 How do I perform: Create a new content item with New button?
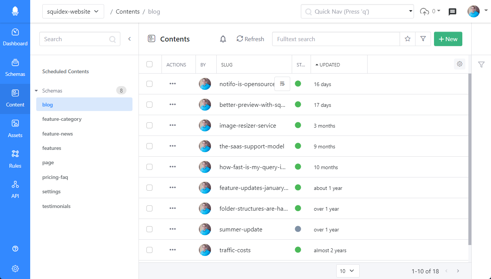[448, 39]
